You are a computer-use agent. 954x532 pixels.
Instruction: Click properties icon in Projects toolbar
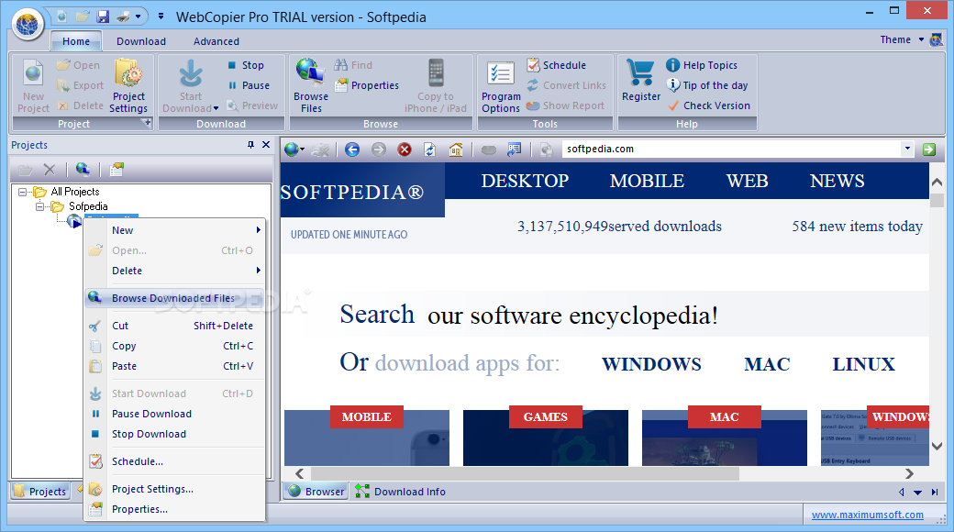(x=116, y=169)
